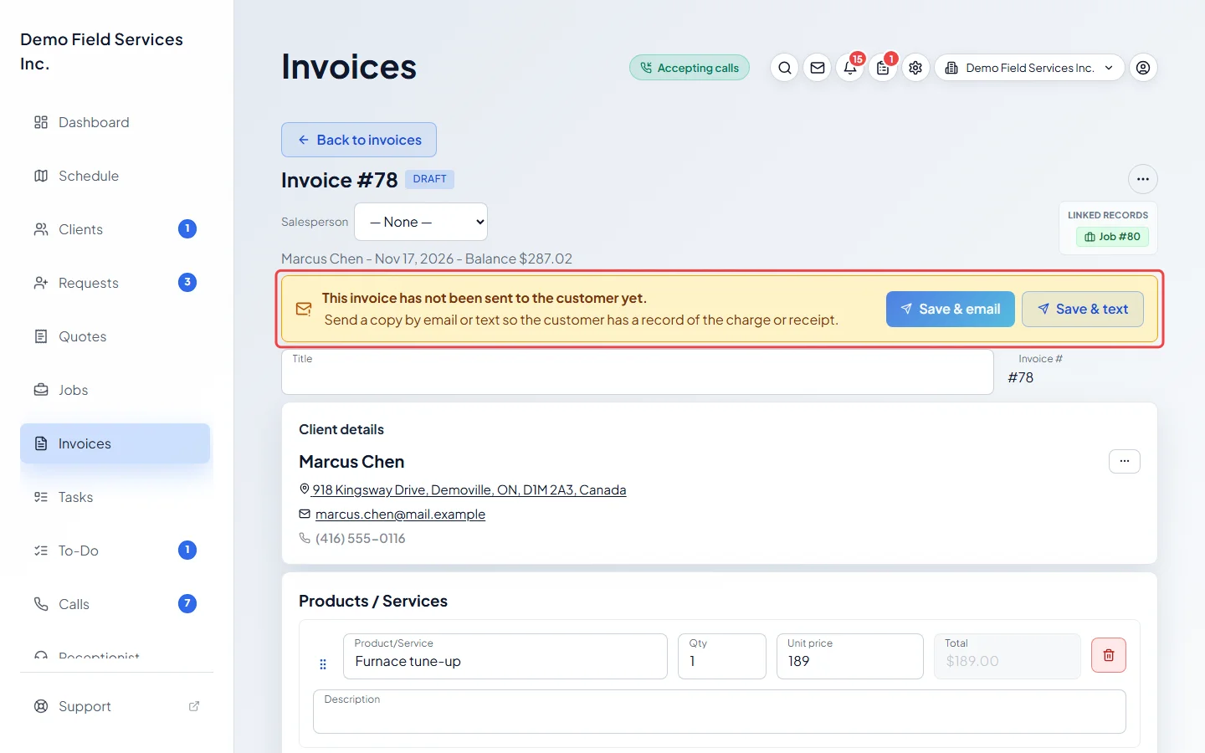The width and height of the screenshot is (1205, 753).
Task: Go to Calls section
Action: click(115, 604)
